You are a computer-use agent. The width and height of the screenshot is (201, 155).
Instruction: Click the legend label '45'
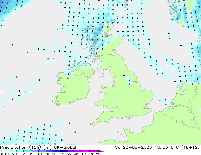point(91,154)
